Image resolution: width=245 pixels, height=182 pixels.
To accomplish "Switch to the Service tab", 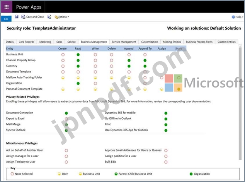I will 71,42.
